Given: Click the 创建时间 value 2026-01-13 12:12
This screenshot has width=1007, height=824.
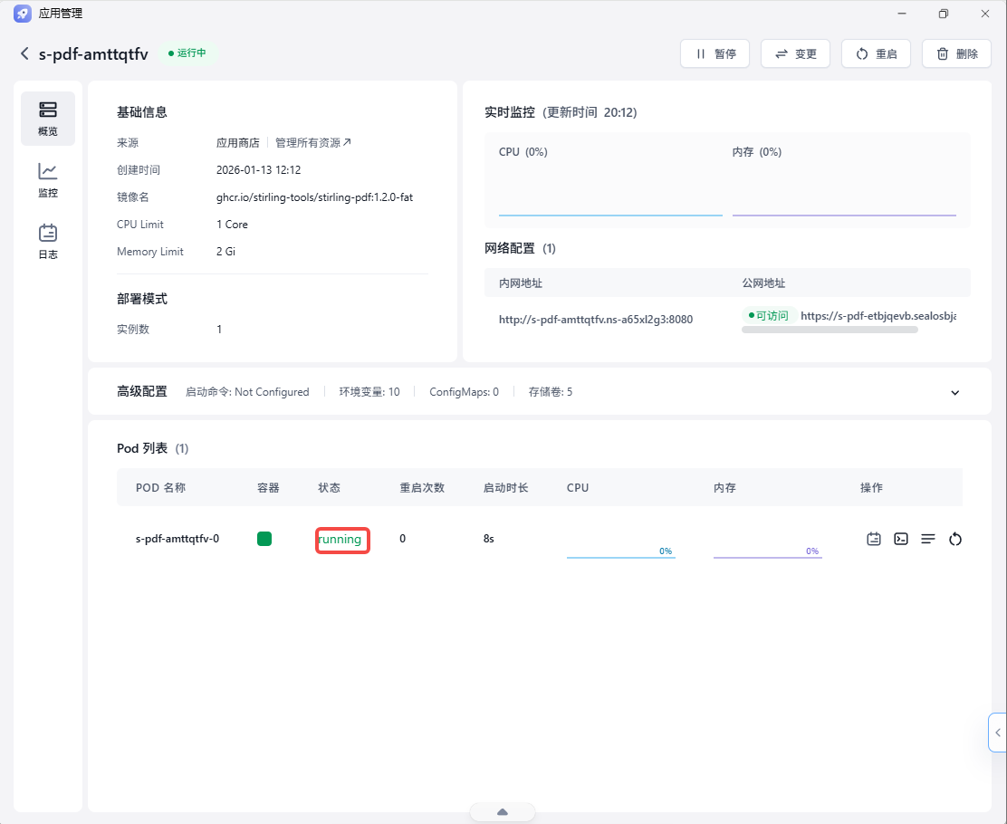Looking at the screenshot, I should pyautogui.click(x=259, y=170).
